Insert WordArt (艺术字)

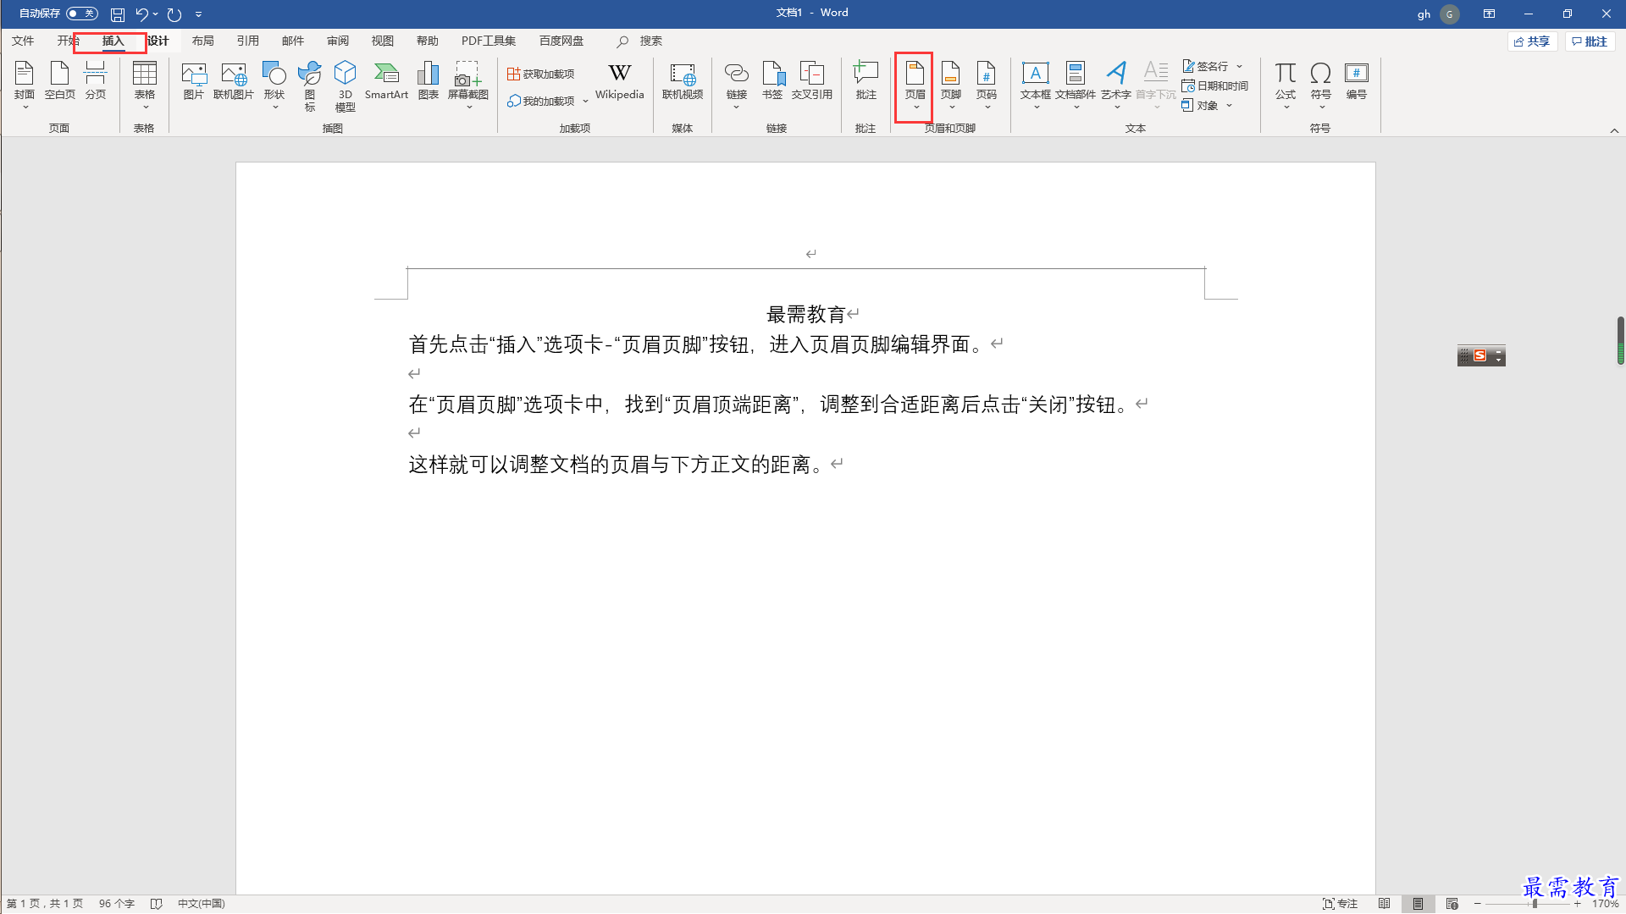[1116, 85]
